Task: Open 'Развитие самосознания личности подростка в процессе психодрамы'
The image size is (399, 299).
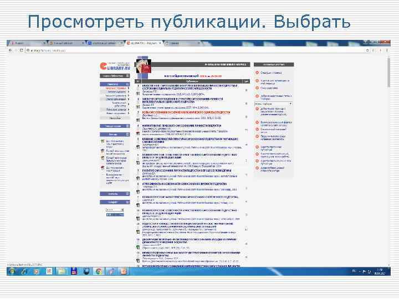Action: pyautogui.click(x=187, y=171)
